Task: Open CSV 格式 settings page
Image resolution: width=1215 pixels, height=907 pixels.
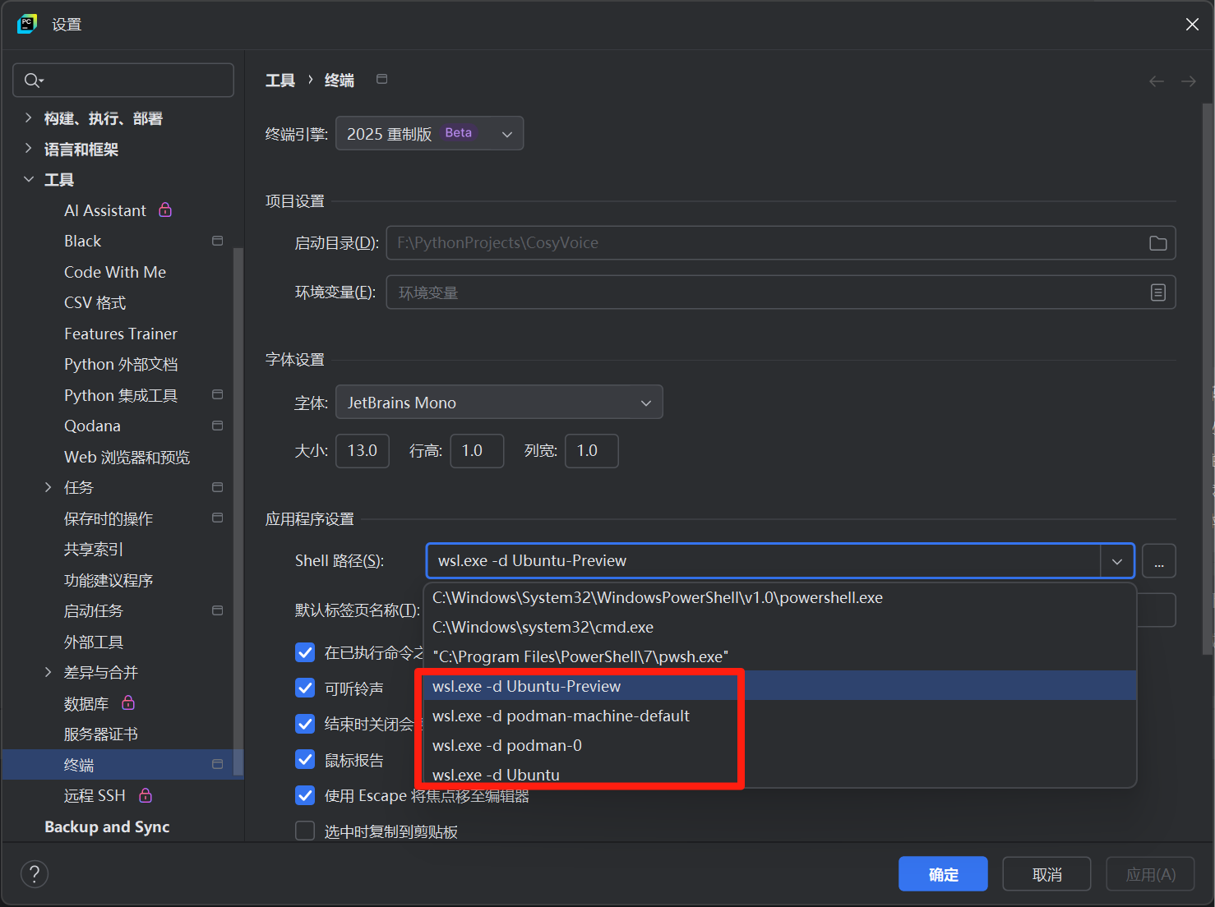Action: point(95,302)
